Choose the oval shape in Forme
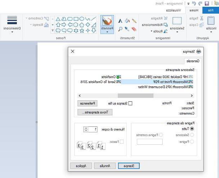This screenshot has width=219, height=178. 82,19
